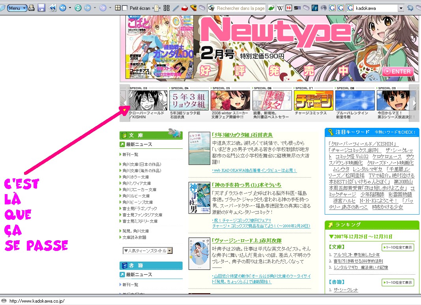This screenshot has width=421, height=305.
Task: Open the 角川ホラー文庫 link
Action: (x=136, y=177)
